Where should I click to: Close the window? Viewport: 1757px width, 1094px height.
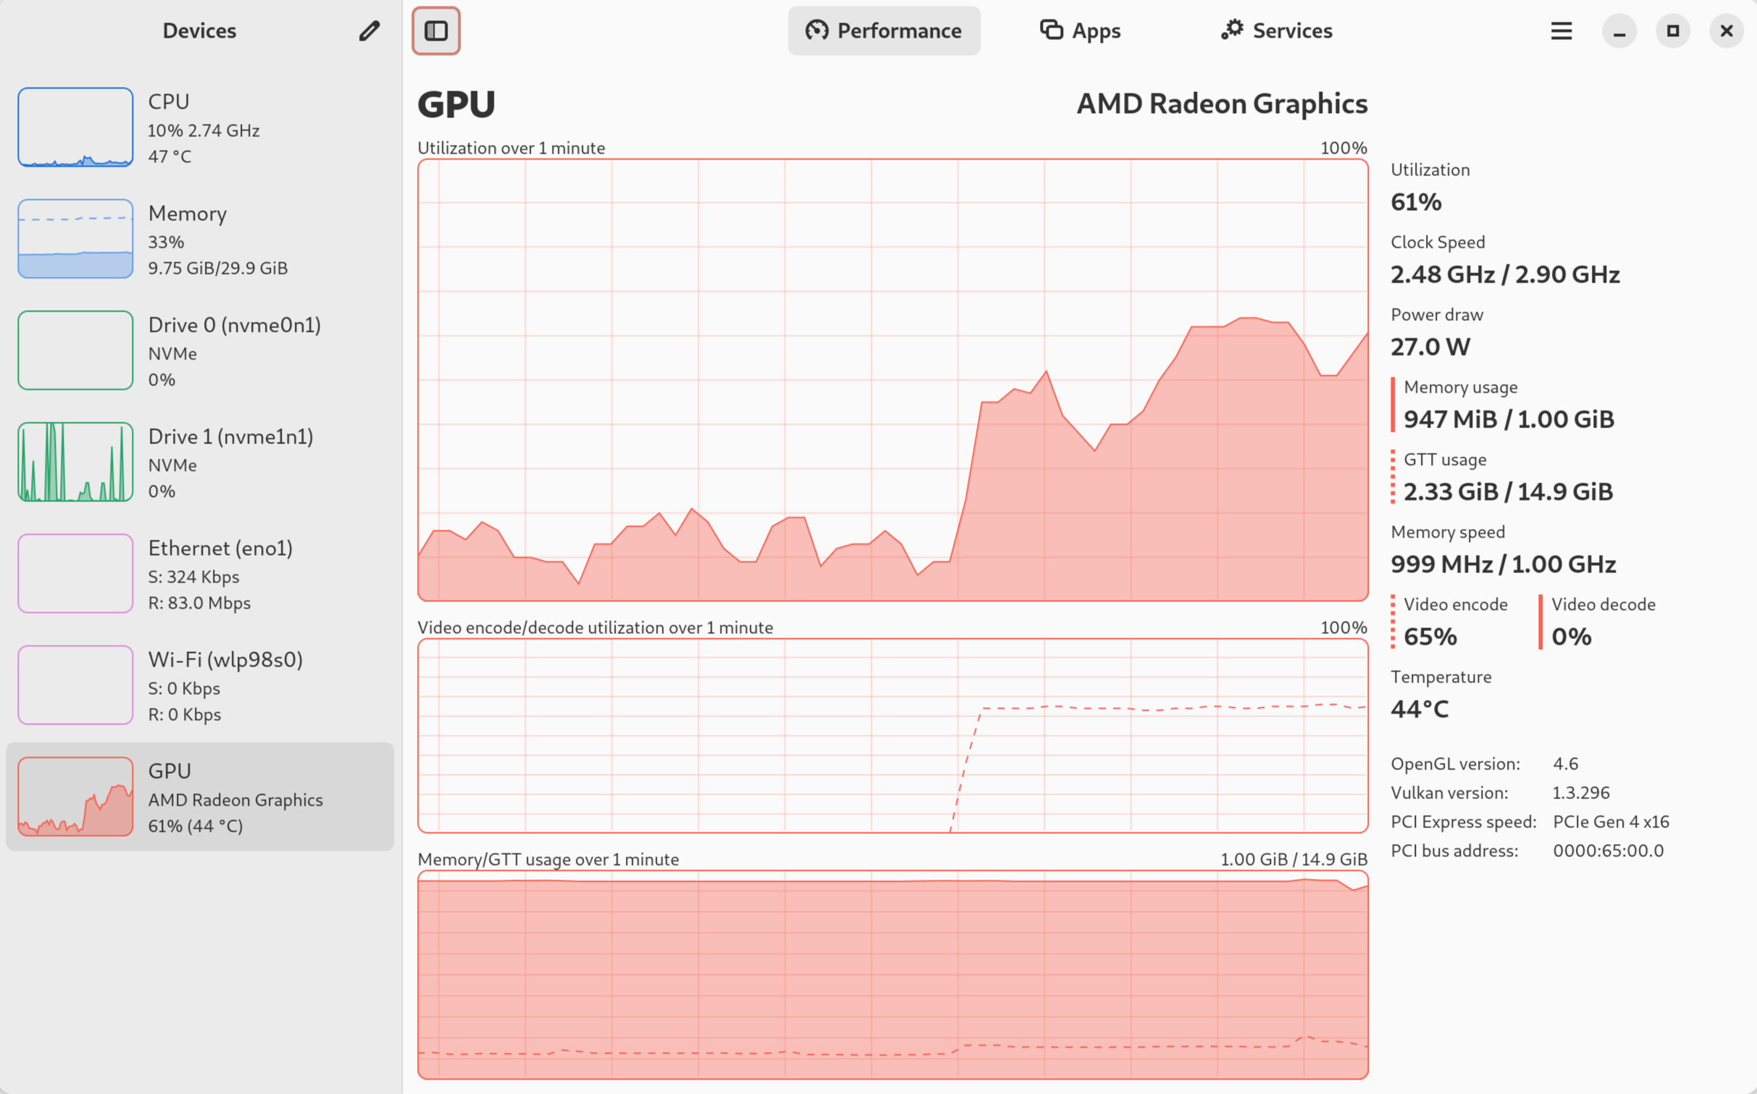(1727, 30)
